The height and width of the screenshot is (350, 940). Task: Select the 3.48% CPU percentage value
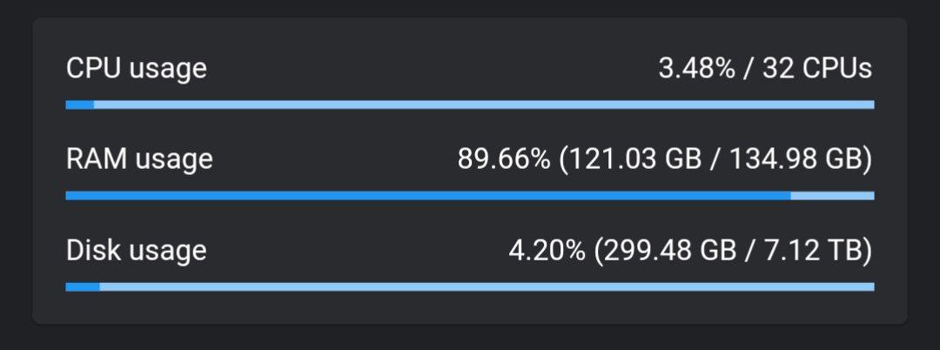tap(696, 69)
